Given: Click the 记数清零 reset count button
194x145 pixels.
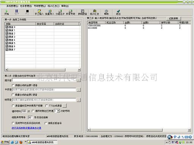Looking at the screenshot, I should (174, 19).
